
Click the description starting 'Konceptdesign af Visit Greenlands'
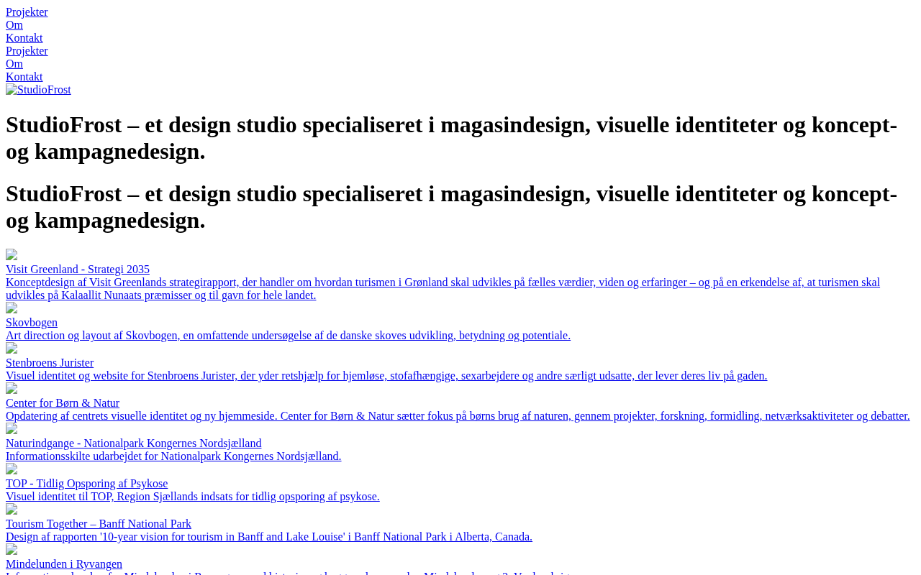443,289
